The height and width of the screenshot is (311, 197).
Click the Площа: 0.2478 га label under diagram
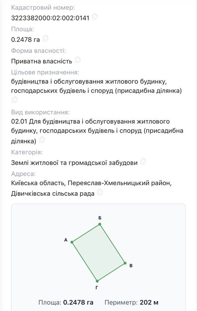tap(66, 302)
